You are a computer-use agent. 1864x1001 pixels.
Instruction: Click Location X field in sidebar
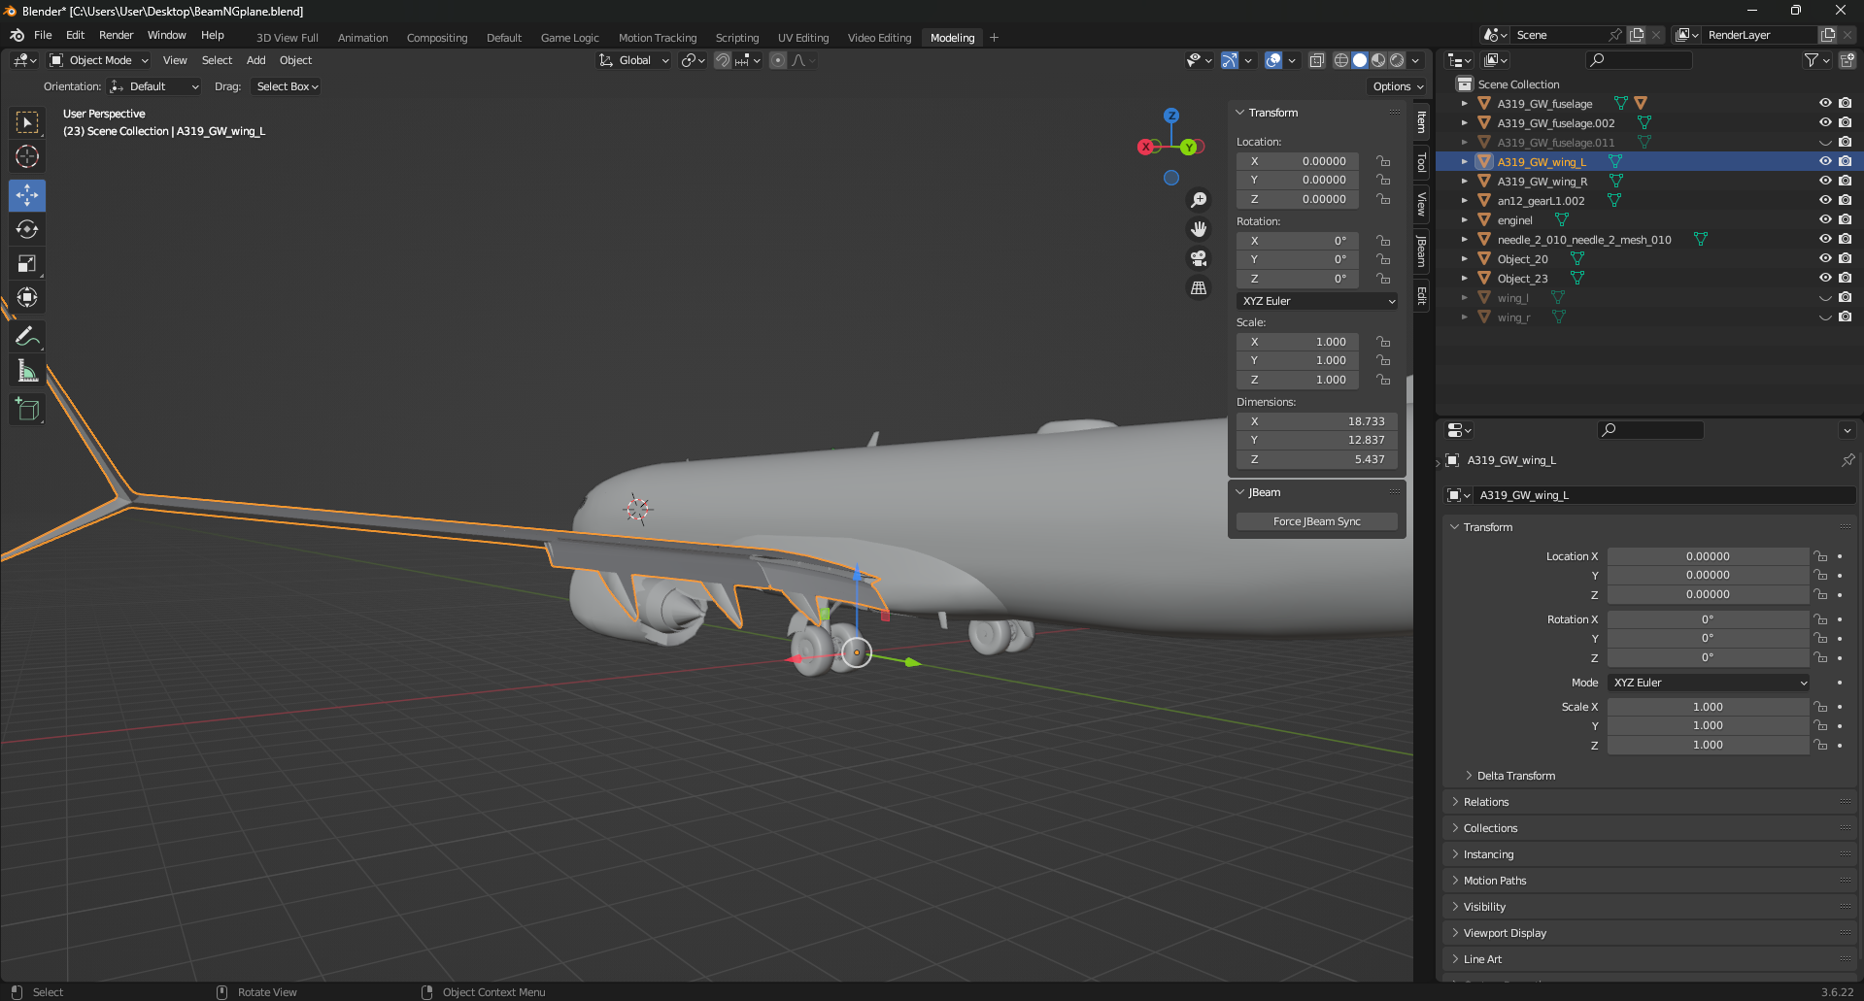[x=1298, y=161]
